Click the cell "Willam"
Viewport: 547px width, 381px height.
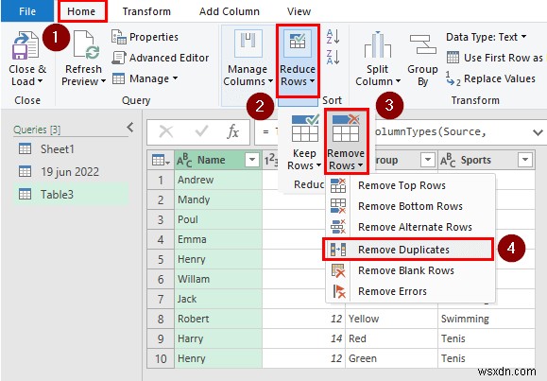pyautogui.click(x=218, y=280)
